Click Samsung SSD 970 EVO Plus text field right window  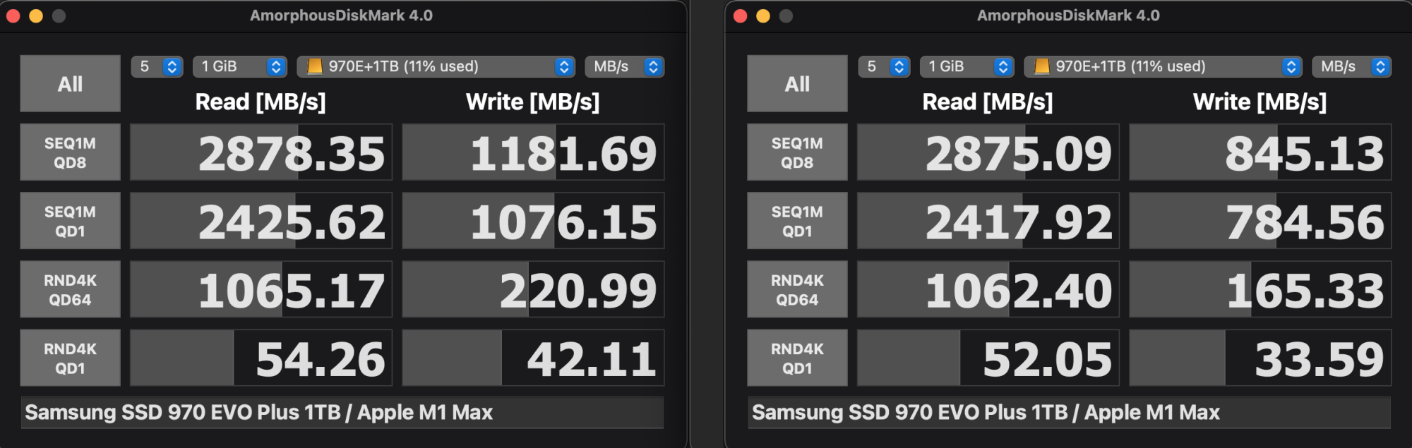[1070, 412]
